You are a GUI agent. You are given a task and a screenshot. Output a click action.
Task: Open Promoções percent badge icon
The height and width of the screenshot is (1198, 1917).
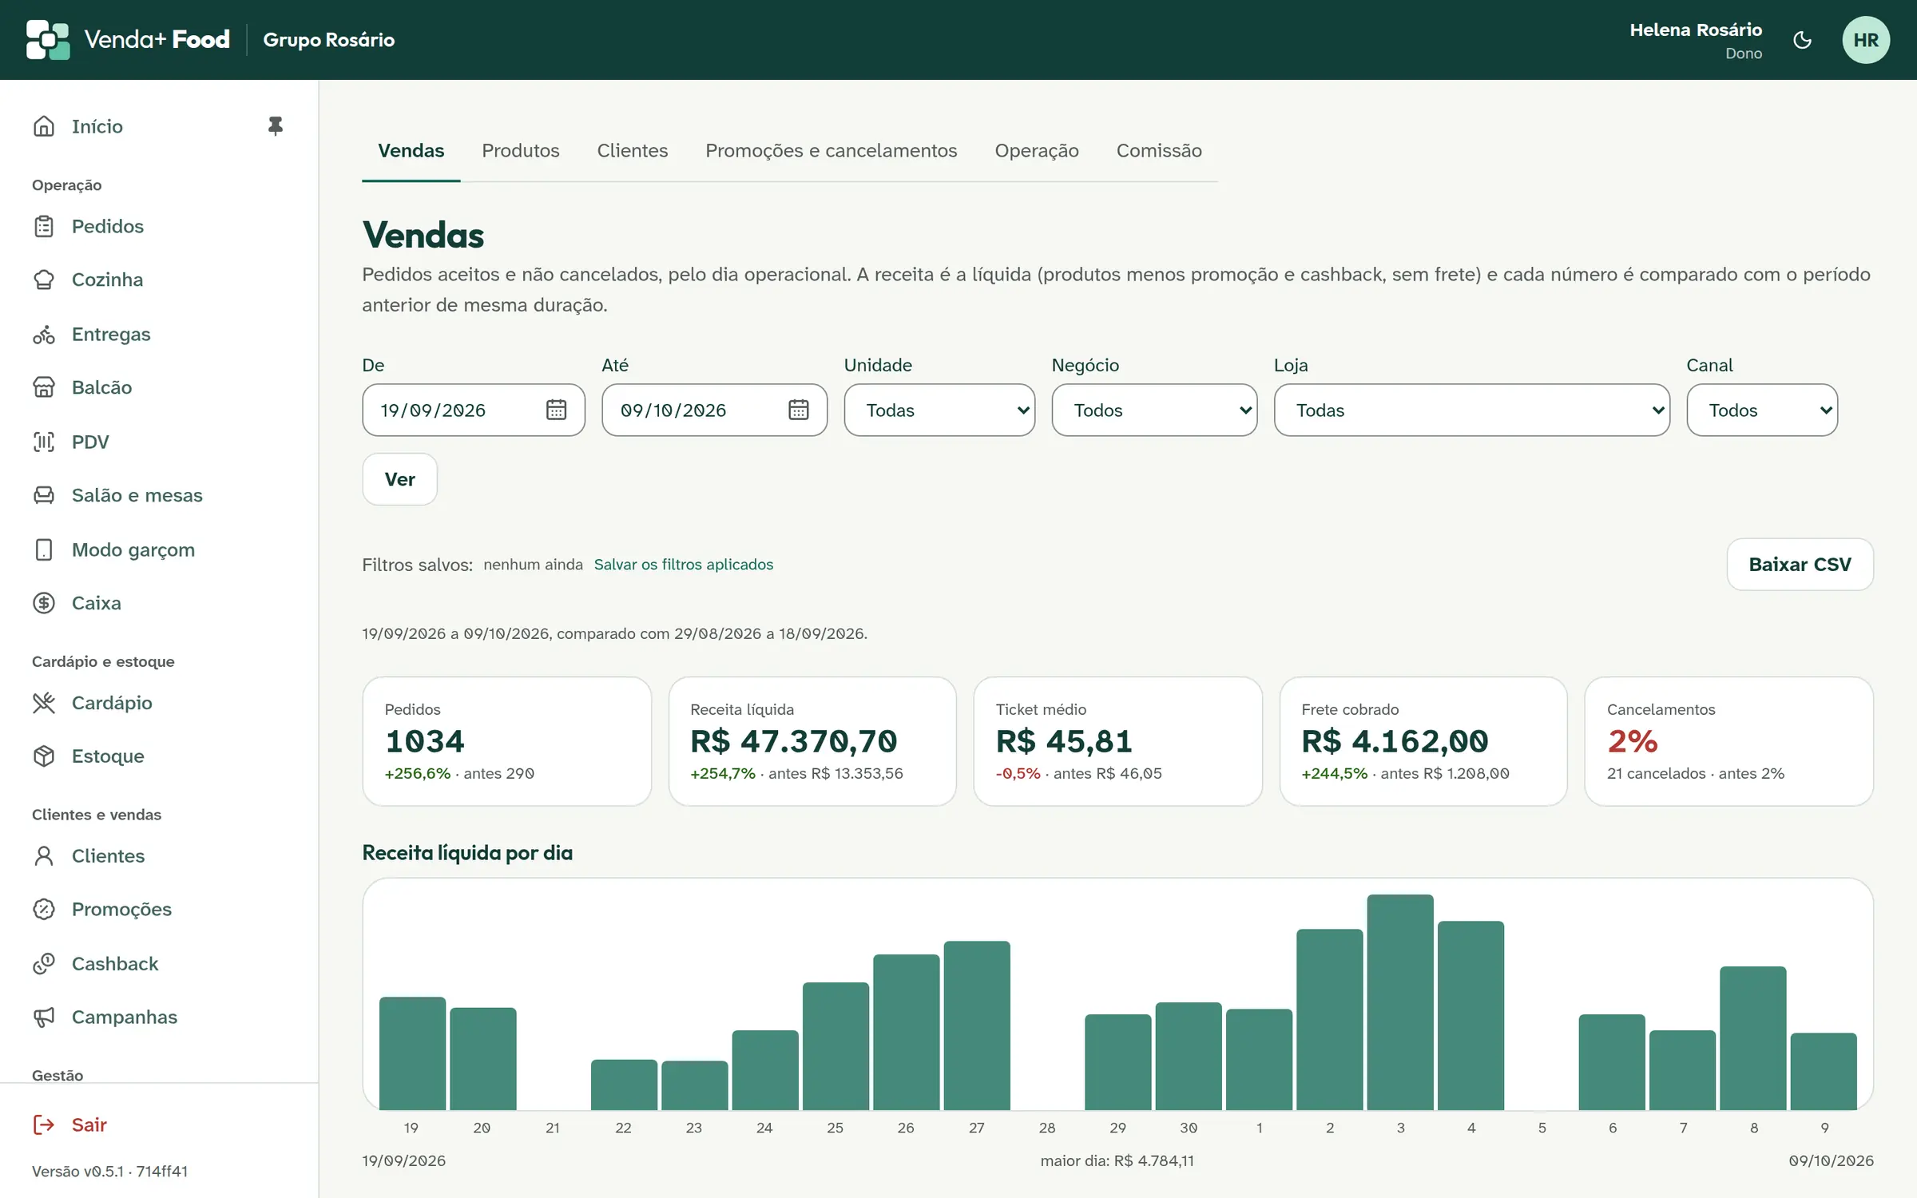tap(44, 910)
